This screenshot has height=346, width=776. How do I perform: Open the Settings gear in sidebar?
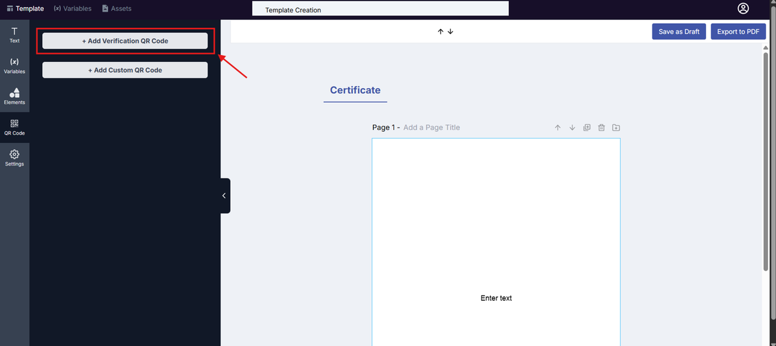(14, 158)
